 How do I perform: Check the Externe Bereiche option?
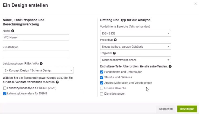(102, 88)
